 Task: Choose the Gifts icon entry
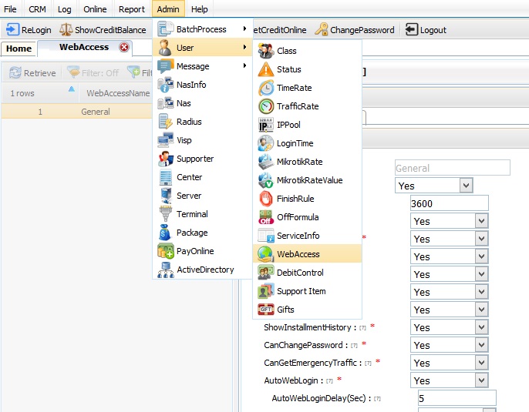click(x=266, y=310)
